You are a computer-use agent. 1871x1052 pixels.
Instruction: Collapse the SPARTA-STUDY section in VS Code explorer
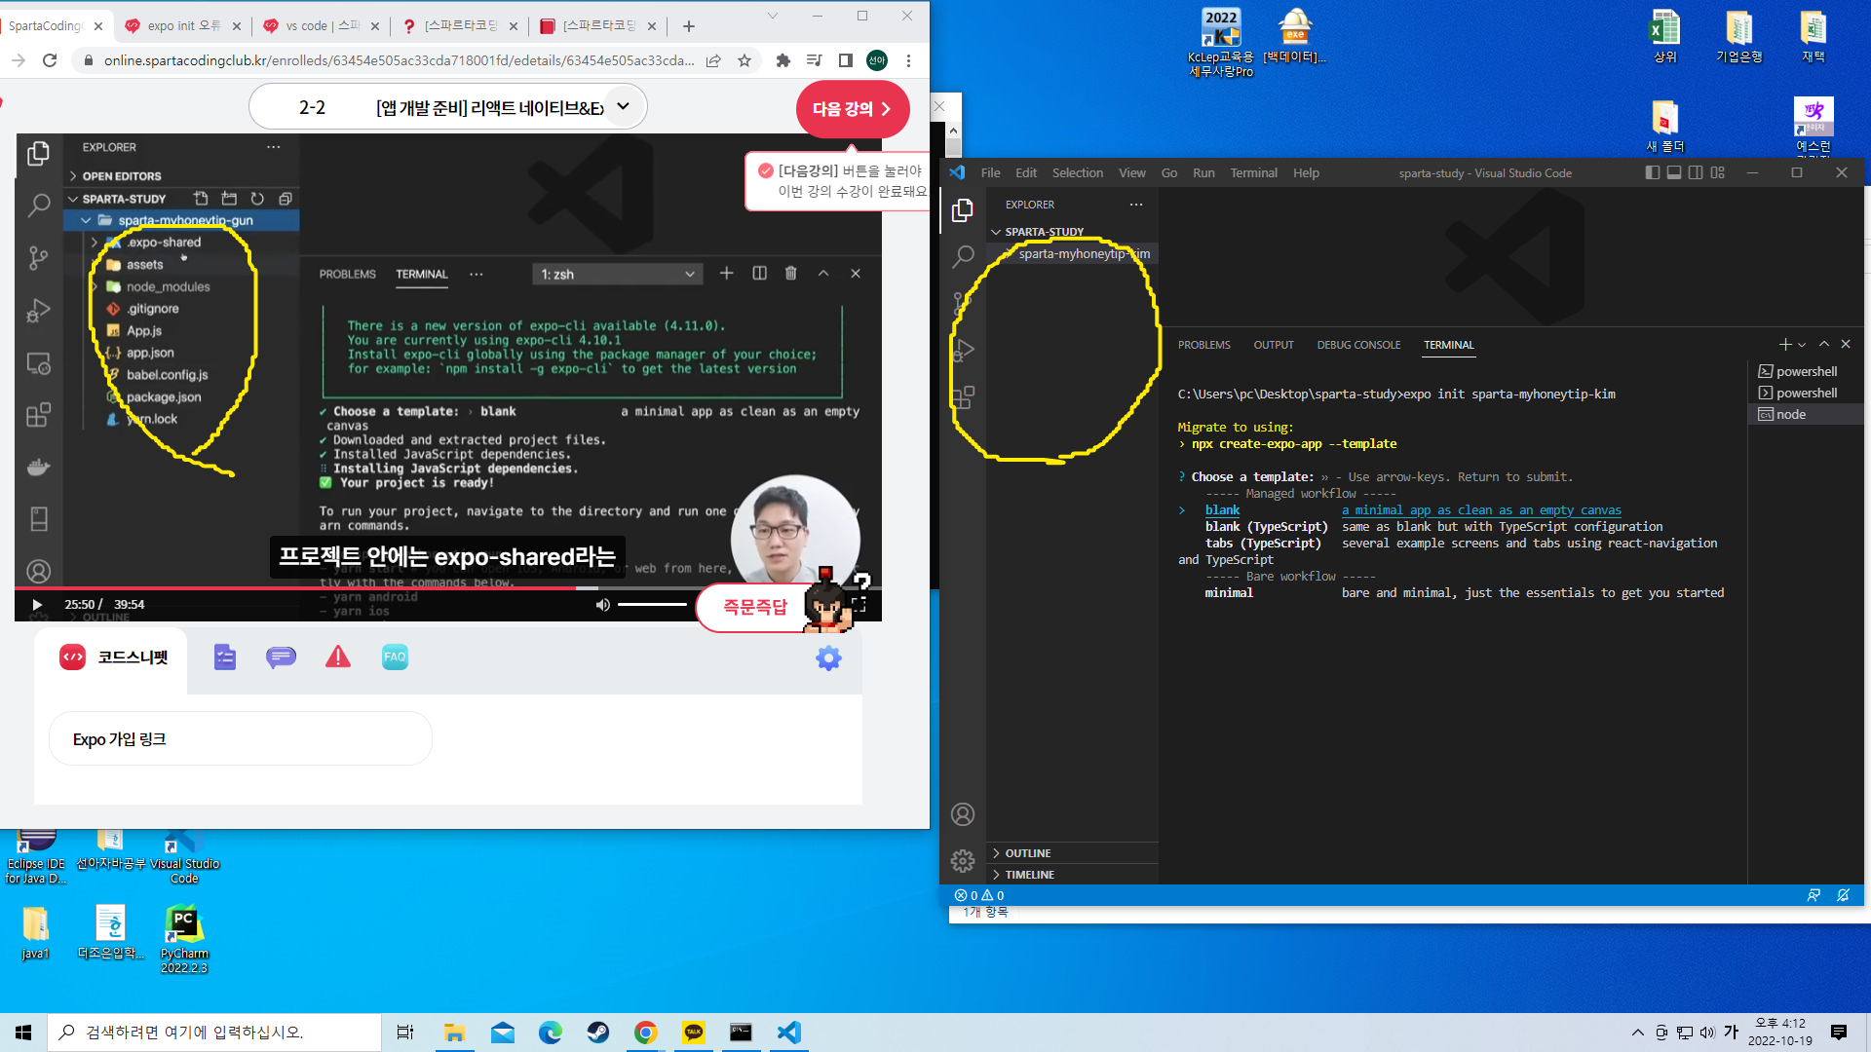pos(1072,232)
